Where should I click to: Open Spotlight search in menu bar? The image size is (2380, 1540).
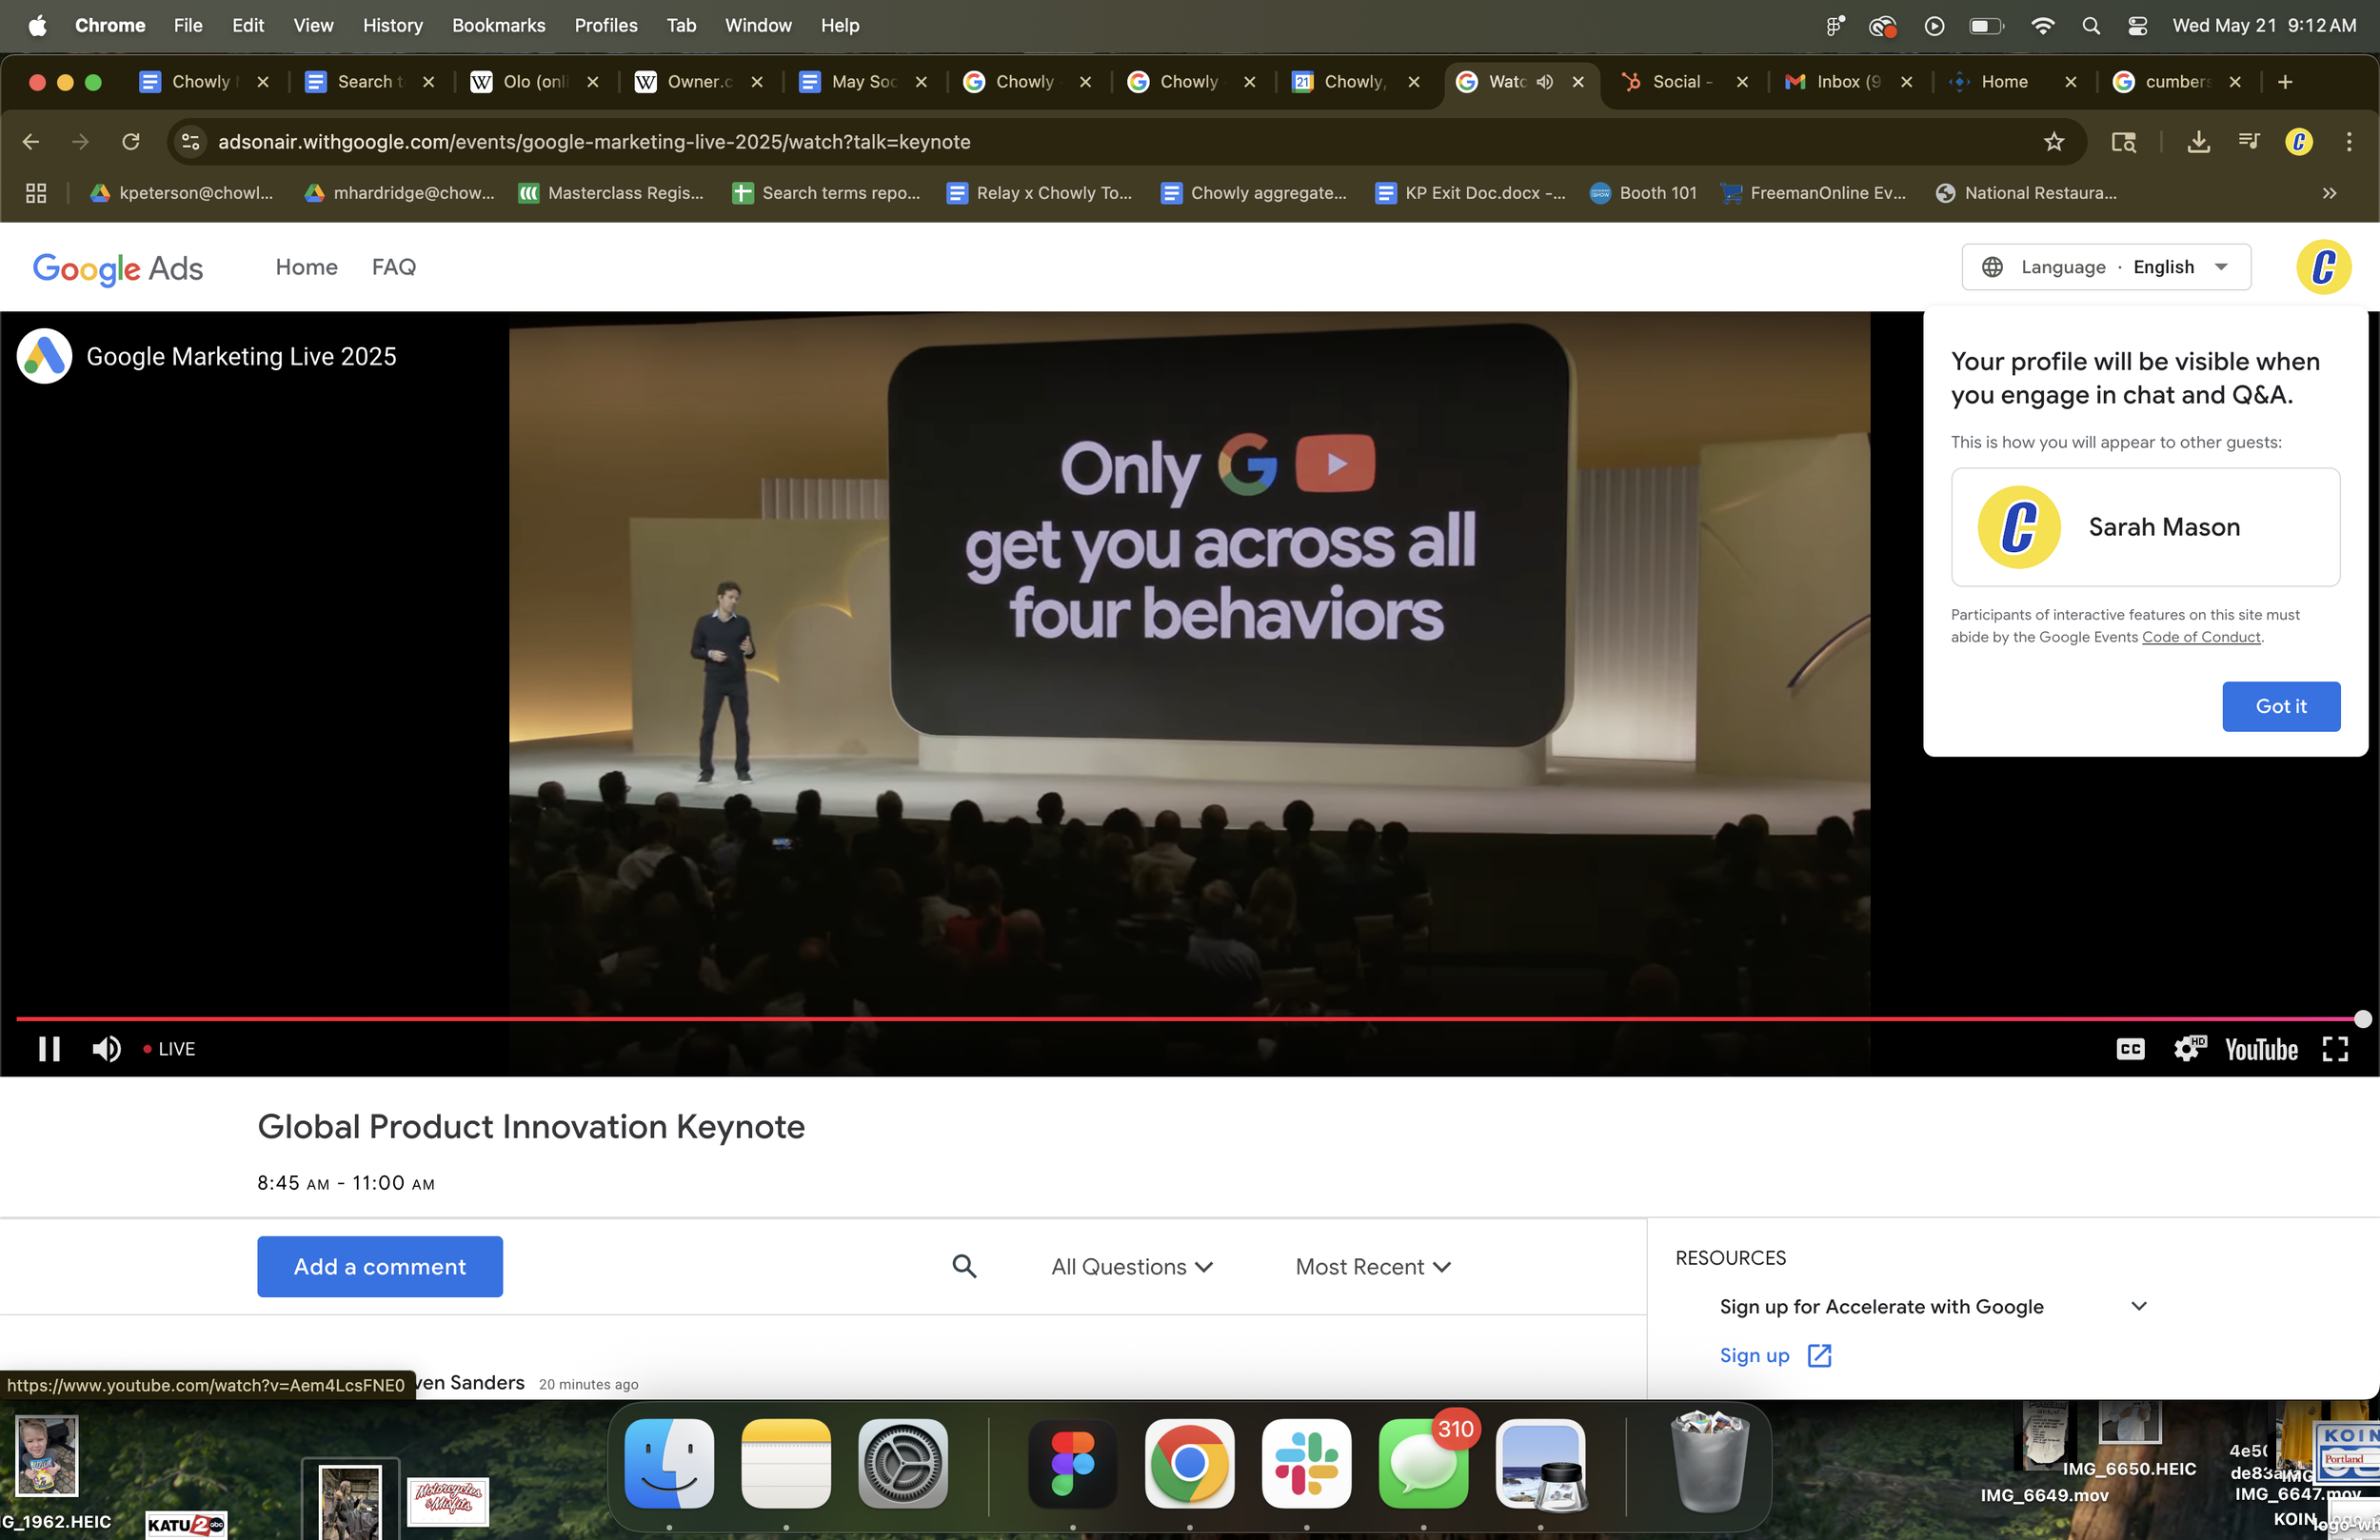click(2090, 25)
